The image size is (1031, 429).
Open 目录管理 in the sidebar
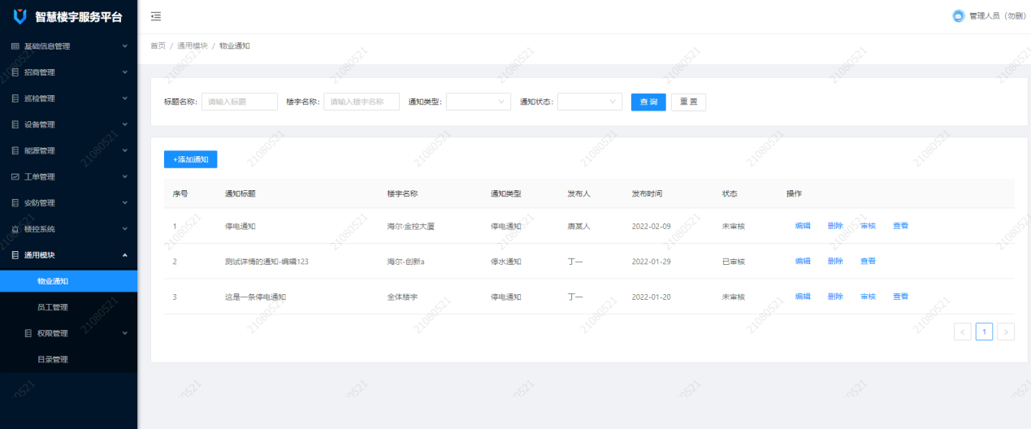coord(53,359)
